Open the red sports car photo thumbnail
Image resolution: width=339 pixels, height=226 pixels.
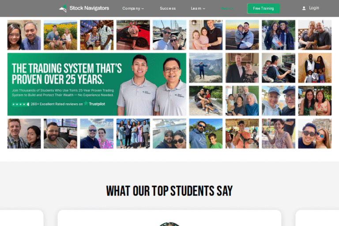click(133, 35)
